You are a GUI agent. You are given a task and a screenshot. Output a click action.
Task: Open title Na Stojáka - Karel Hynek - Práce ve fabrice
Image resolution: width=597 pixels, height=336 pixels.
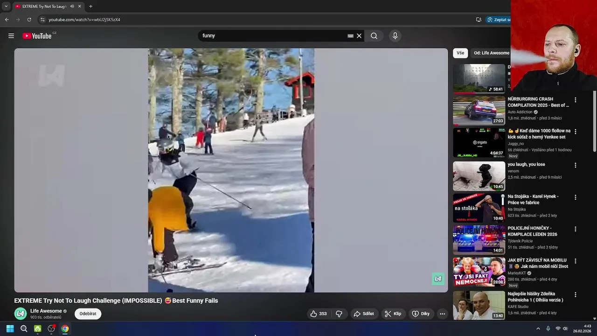coord(533,199)
